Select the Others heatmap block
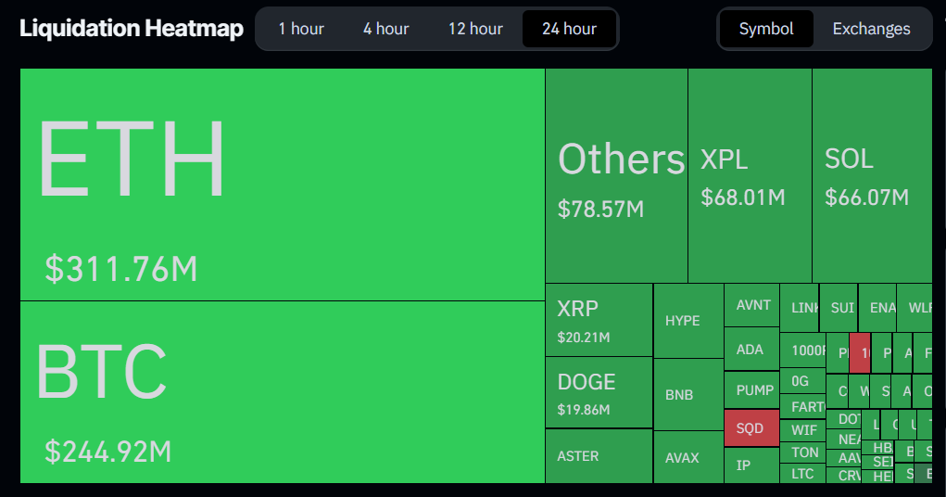 [x=616, y=176]
